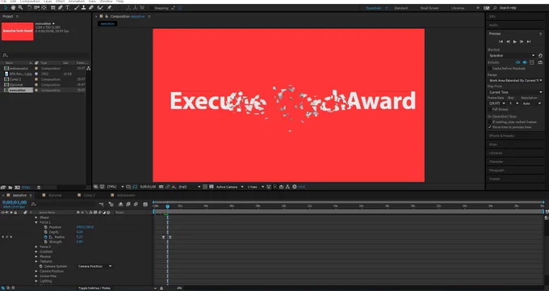Toggle Depth stopwatch under Force 1
This screenshot has width=549, height=291.
click(45, 232)
